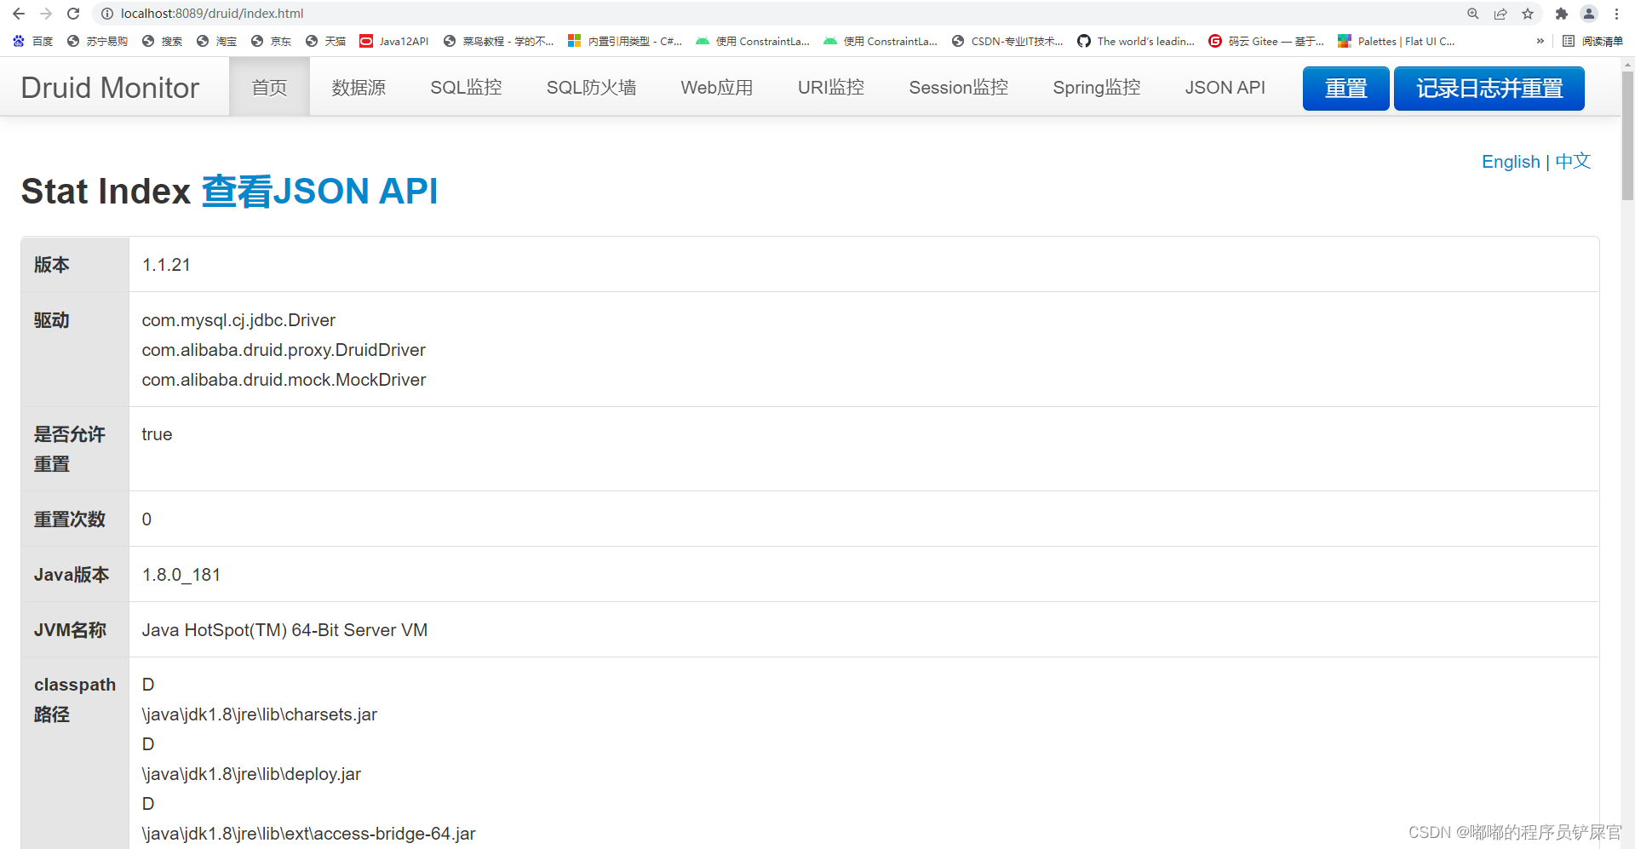
Task: Switch language to English
Action: [x=1511, y=162]
